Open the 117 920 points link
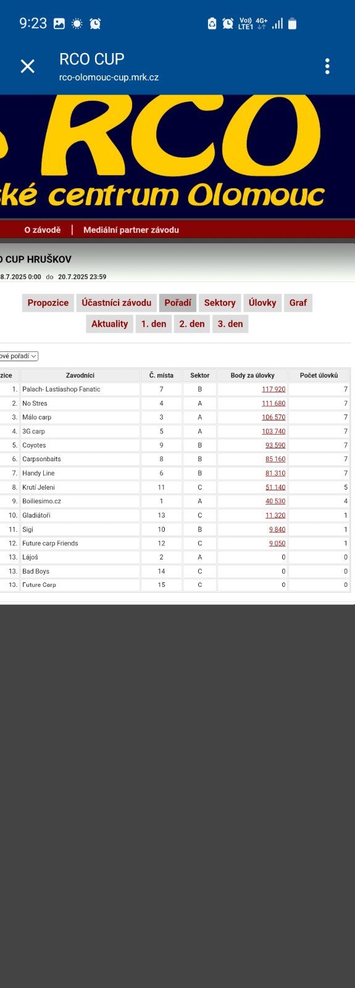This screenshot has width=355, height=988. point(274,389)
